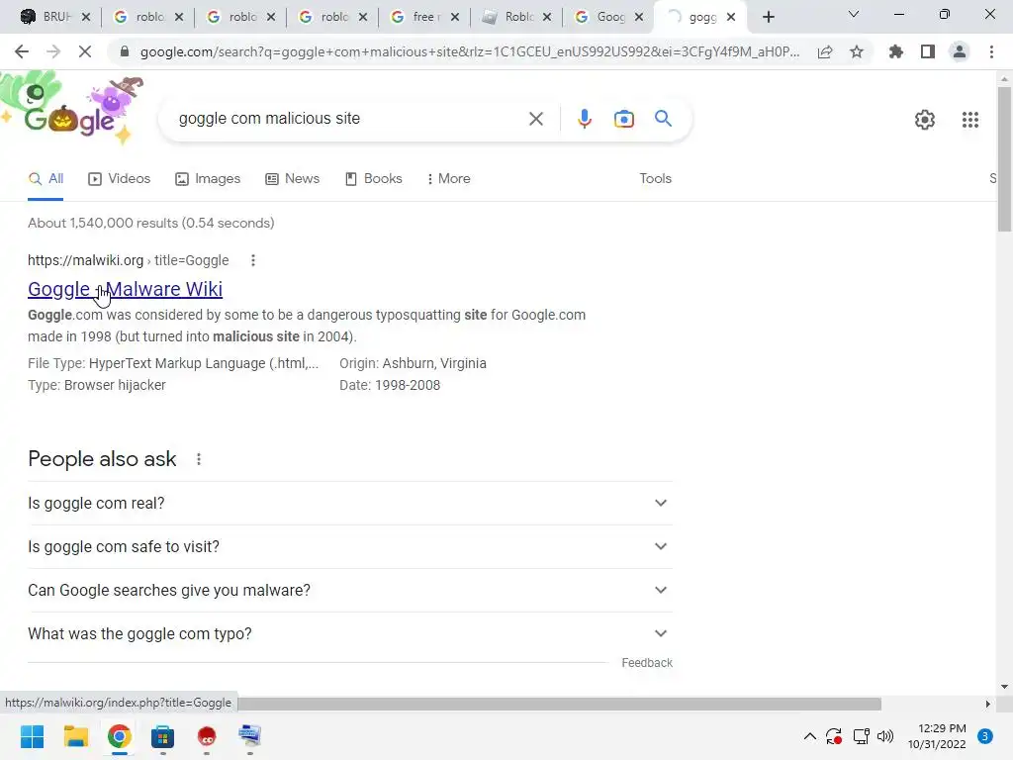
Task: Click the browser forward arrow
Action: click(53, 51)
